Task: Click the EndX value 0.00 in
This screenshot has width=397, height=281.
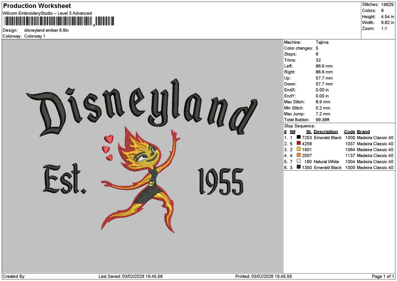Action: 322,90
